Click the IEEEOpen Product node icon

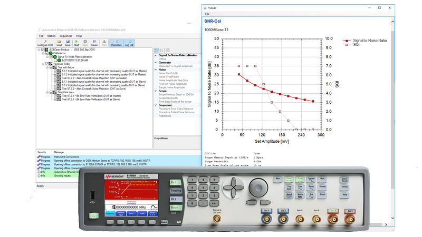(46, 50)
